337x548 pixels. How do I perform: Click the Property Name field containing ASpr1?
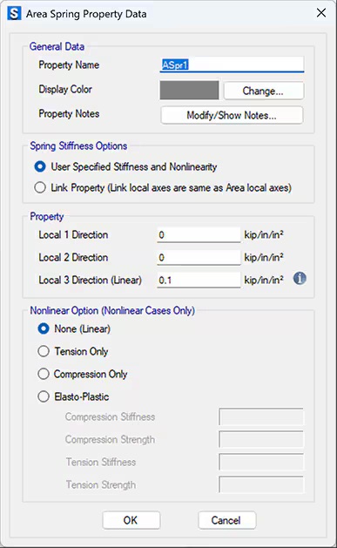click(232, 64)
